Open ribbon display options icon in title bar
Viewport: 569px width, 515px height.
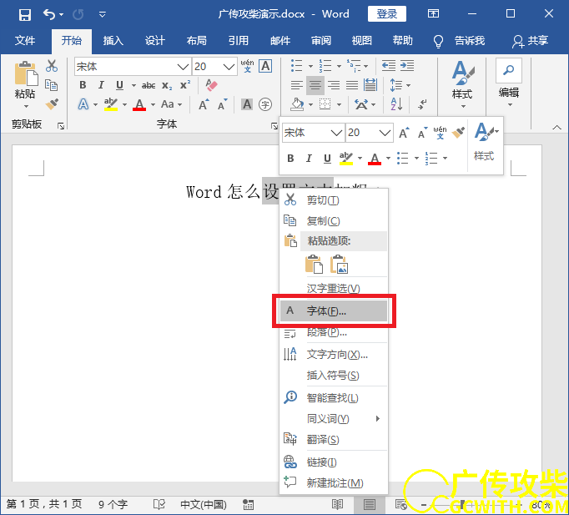(433, 14)
